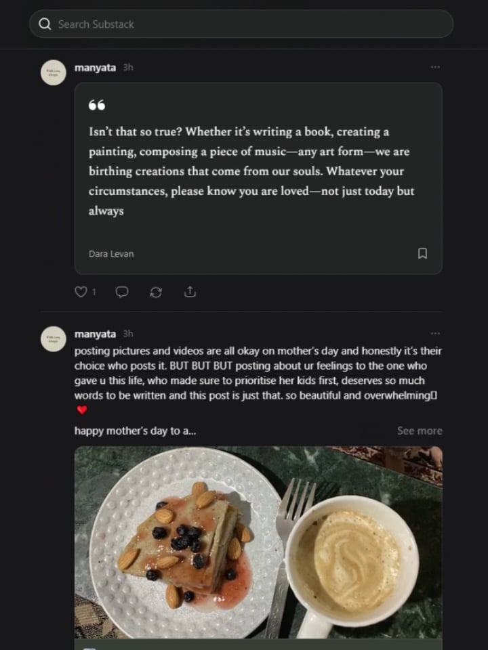Open comments on the quote note
The width and height of the screenshot is (488, 650).
point(122,292)
